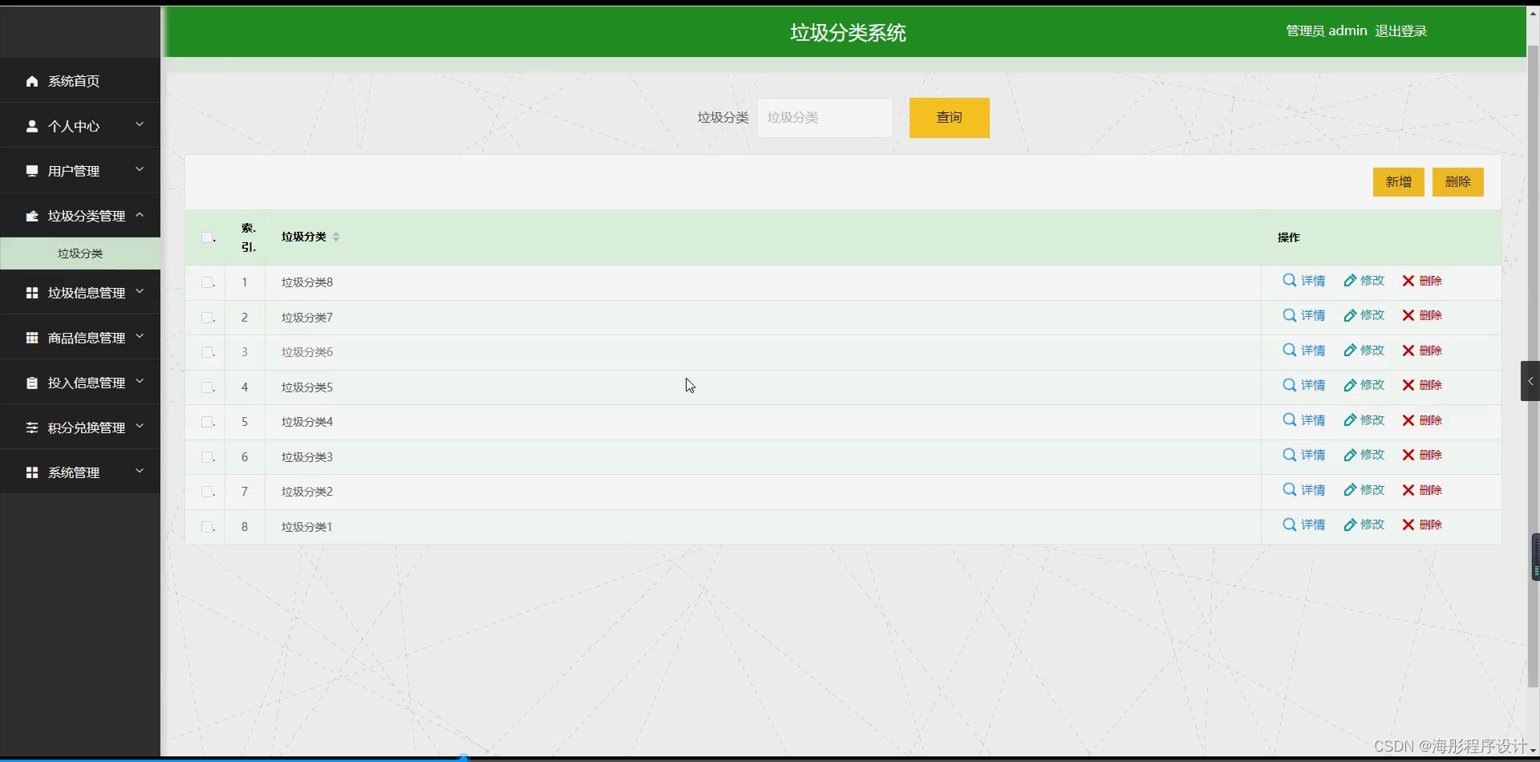Click the table icon beside 商品信息管理
The height and width of the screenshot is (762, 1540).
click(32, 338)
